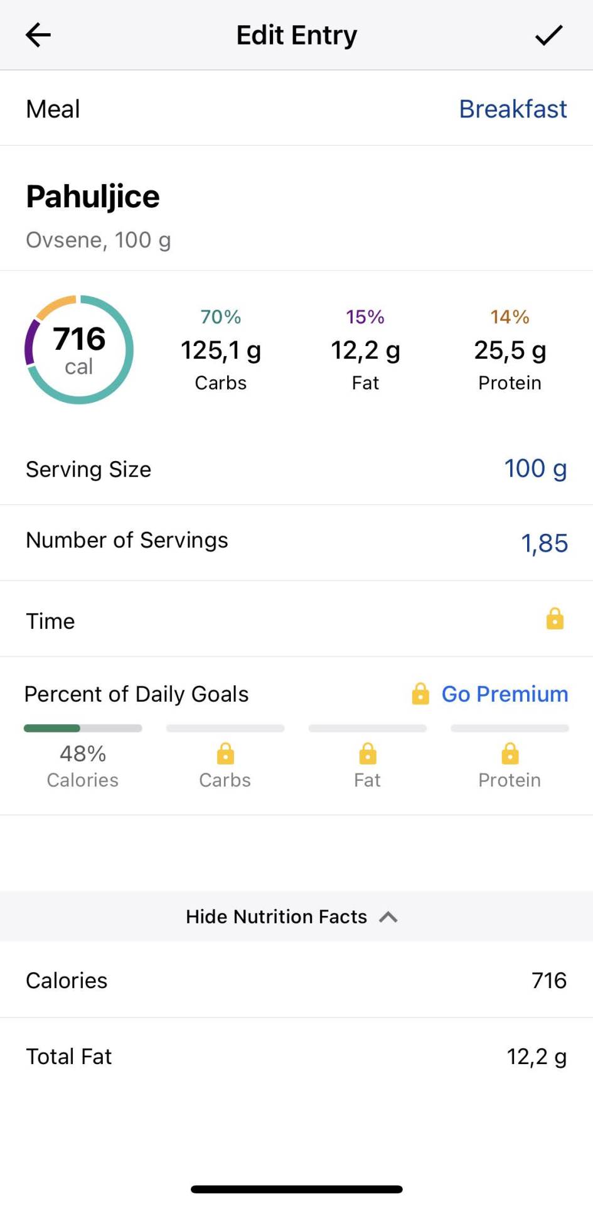
Task: Select the Fat 12,2 g macro
Action: (x=365, y=350)
